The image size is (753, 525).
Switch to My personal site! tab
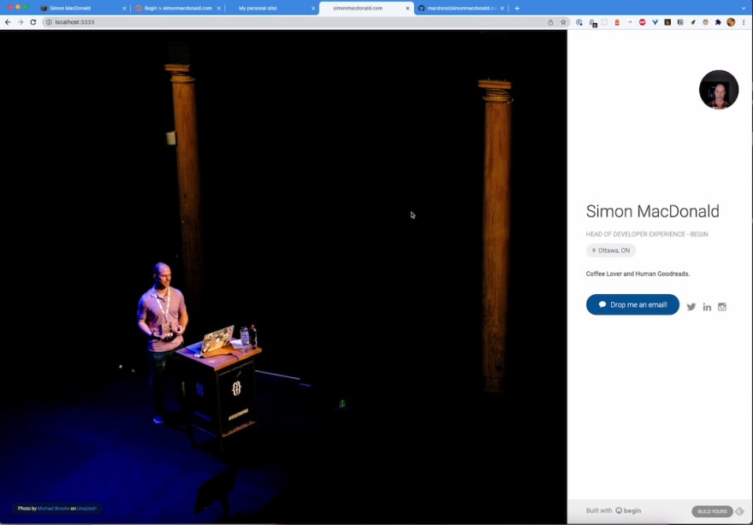(272, 9)
